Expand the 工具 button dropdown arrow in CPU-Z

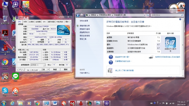tap(48, 70)
